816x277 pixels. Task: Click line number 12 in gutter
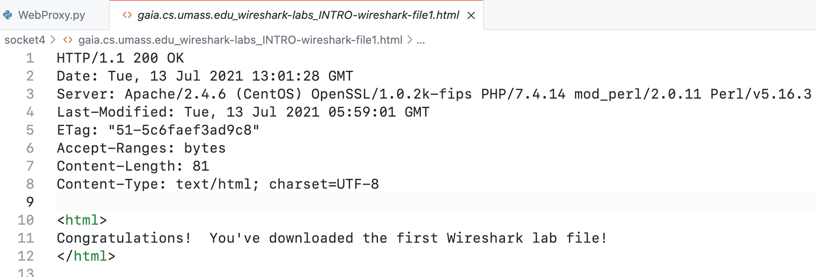click(26, 256)
